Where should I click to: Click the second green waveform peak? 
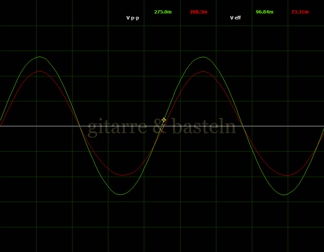click(204, 57)
